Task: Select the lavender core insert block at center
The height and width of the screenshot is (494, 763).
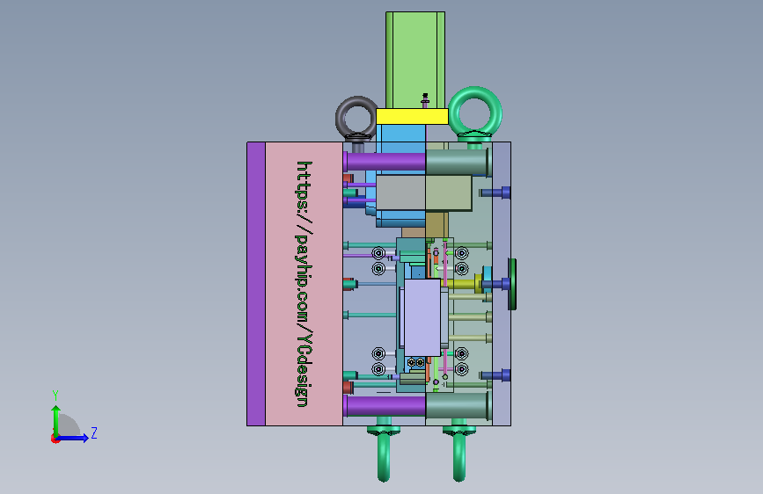Action: point(422,317)
